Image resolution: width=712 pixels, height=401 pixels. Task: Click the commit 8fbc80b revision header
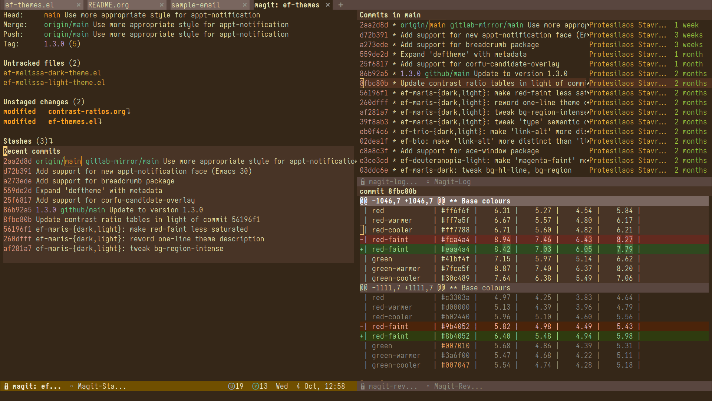pyautogui.click(x=388, y=191)
